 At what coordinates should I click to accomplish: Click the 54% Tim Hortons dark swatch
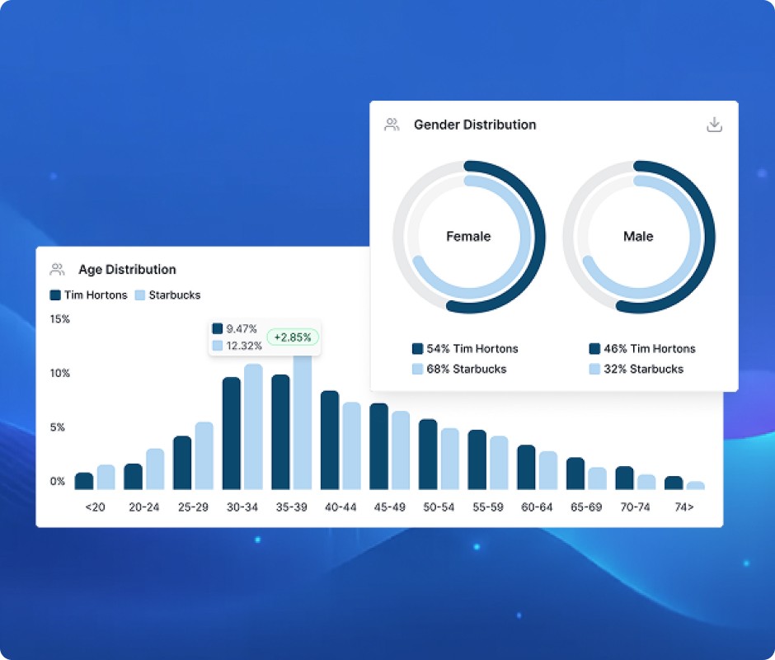click(x=417, y=349)
